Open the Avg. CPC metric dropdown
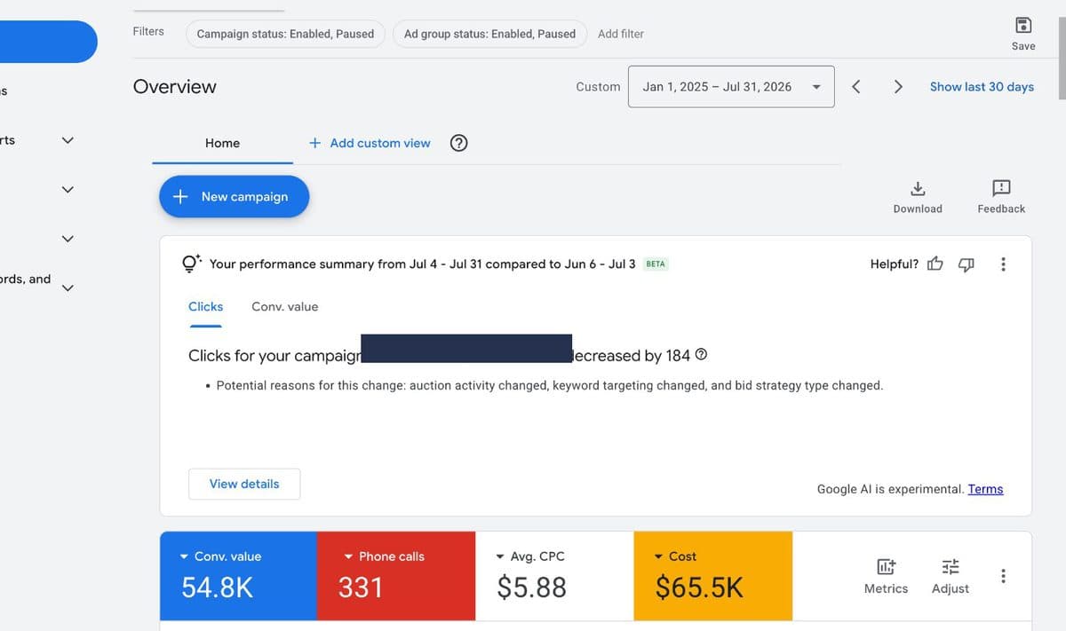Viewport: 1066px width, 631px height. pyautogui.click(x=500, y=556)
